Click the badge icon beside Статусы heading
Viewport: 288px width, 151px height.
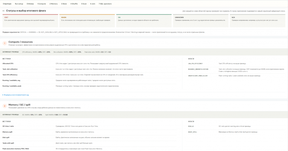3,11
